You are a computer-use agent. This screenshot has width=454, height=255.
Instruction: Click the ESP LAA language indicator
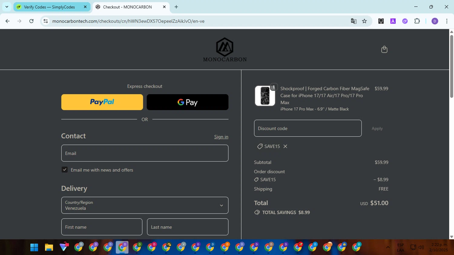click(400, 247)
